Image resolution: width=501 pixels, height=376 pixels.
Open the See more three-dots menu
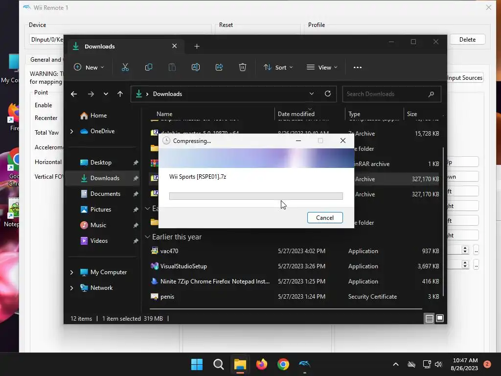pyautogui.click(x=358, y=68)
